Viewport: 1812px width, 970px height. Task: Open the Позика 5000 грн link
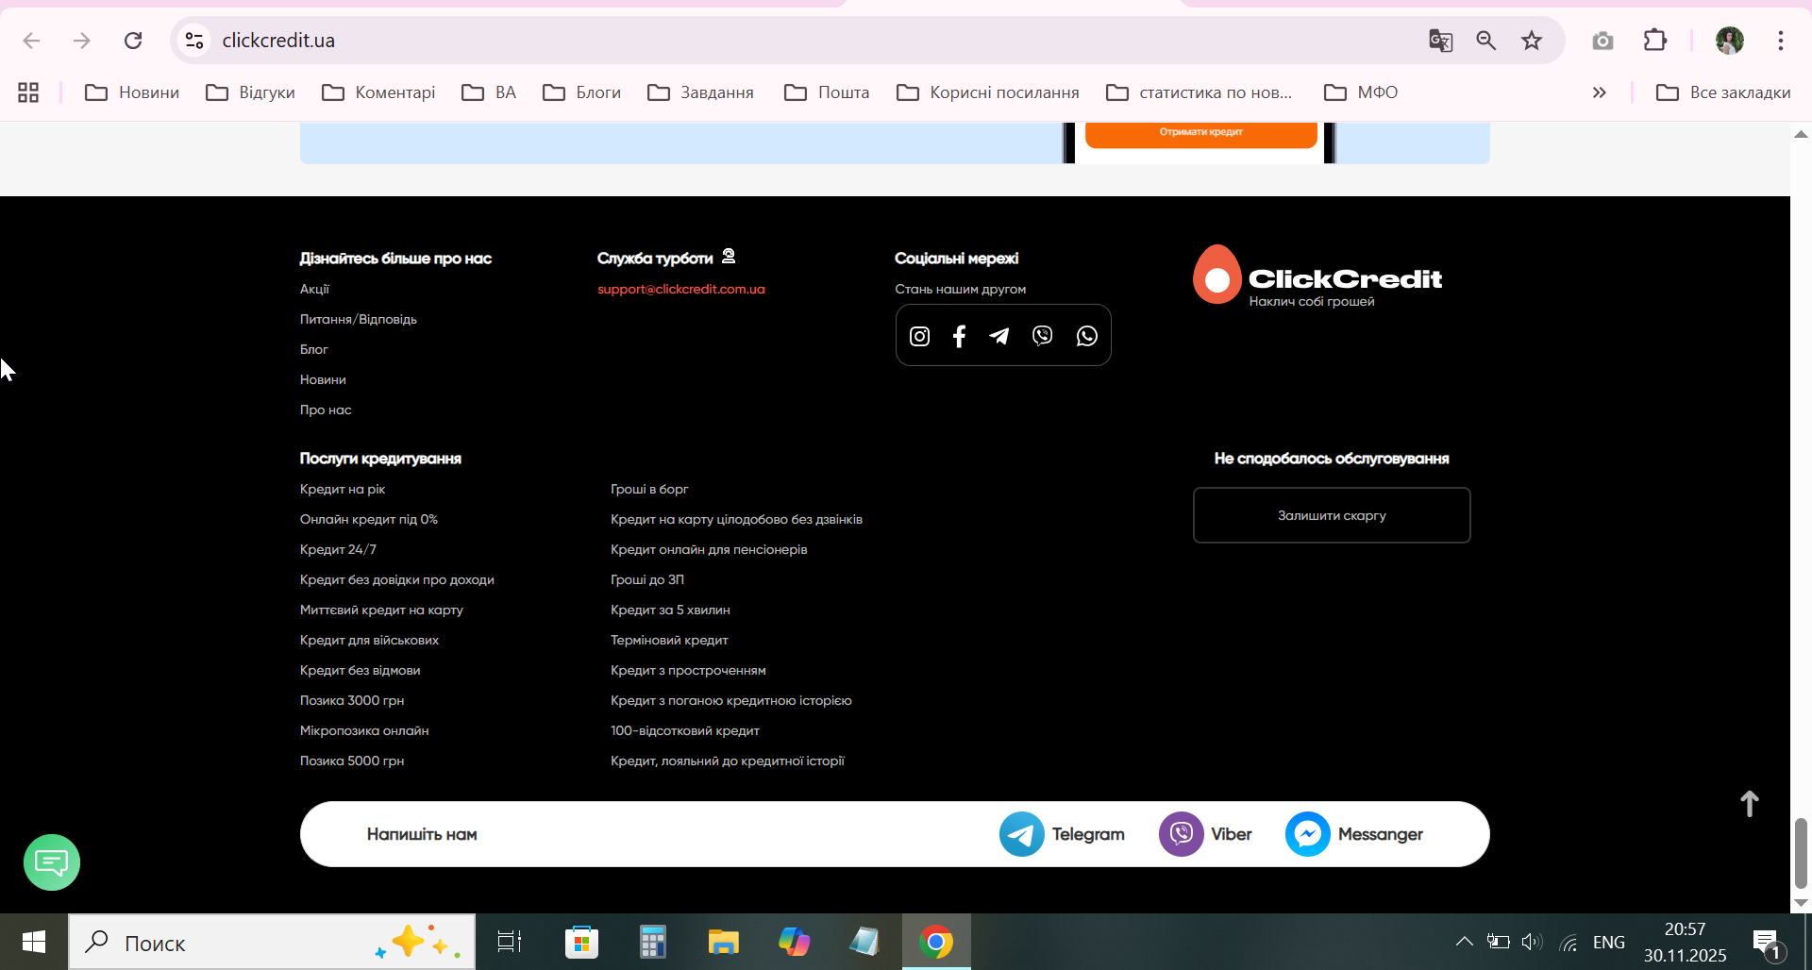coord(352,761)
